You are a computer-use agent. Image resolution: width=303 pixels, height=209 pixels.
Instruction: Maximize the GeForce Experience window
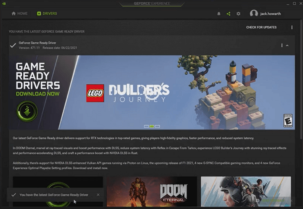click(294, 3)
